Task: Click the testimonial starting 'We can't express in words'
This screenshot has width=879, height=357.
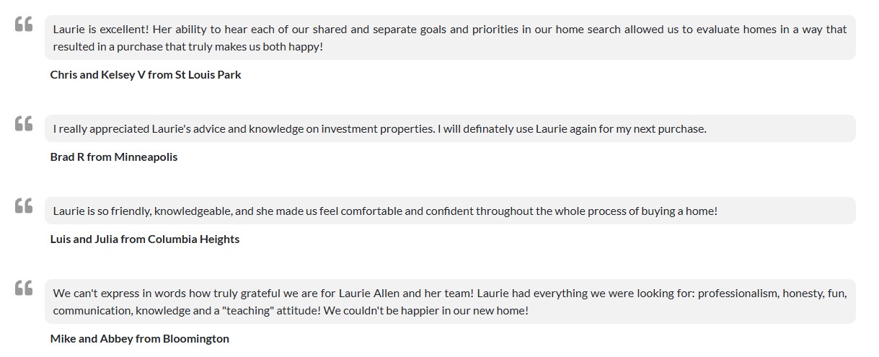Action: tap(450, 301)
